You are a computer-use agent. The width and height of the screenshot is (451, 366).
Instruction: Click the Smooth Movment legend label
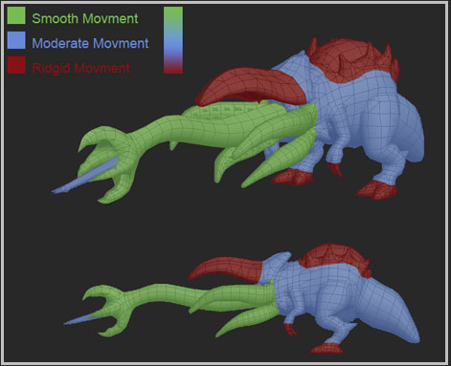click(85, 18)
